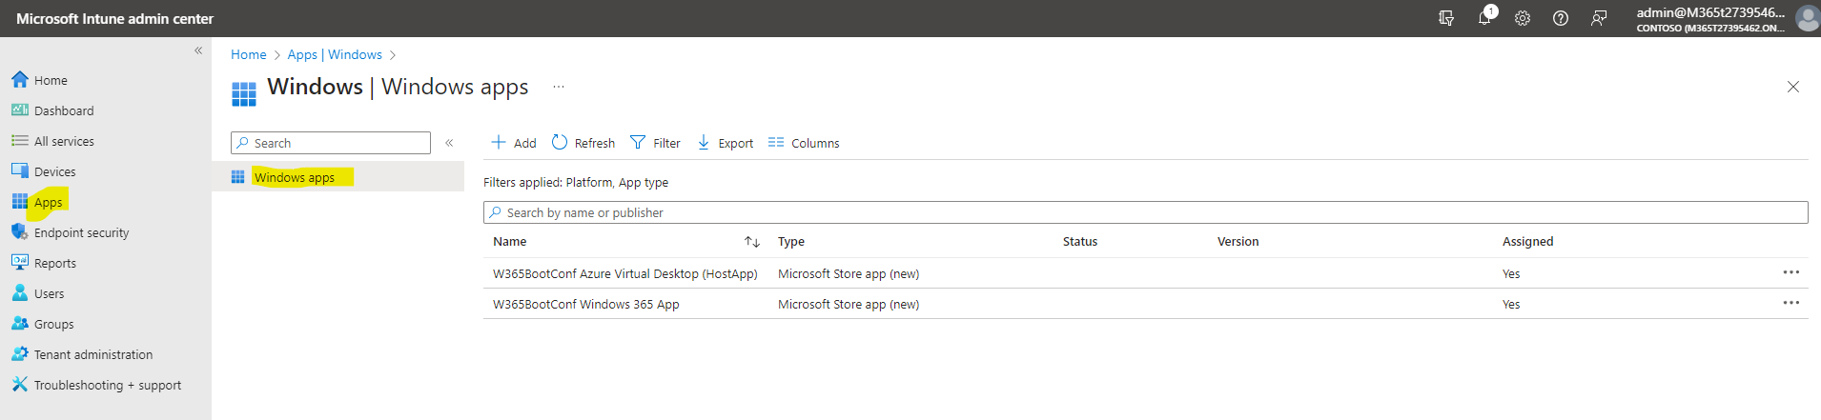Open the admin account avatar
Viewport: 1821px width, 420px height.
point(1807,18)
